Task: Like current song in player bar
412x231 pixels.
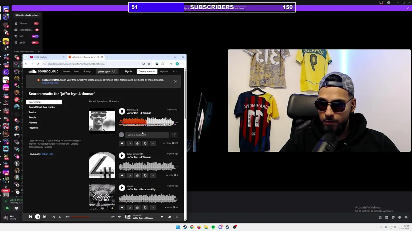Action: [x=162, y=217]
